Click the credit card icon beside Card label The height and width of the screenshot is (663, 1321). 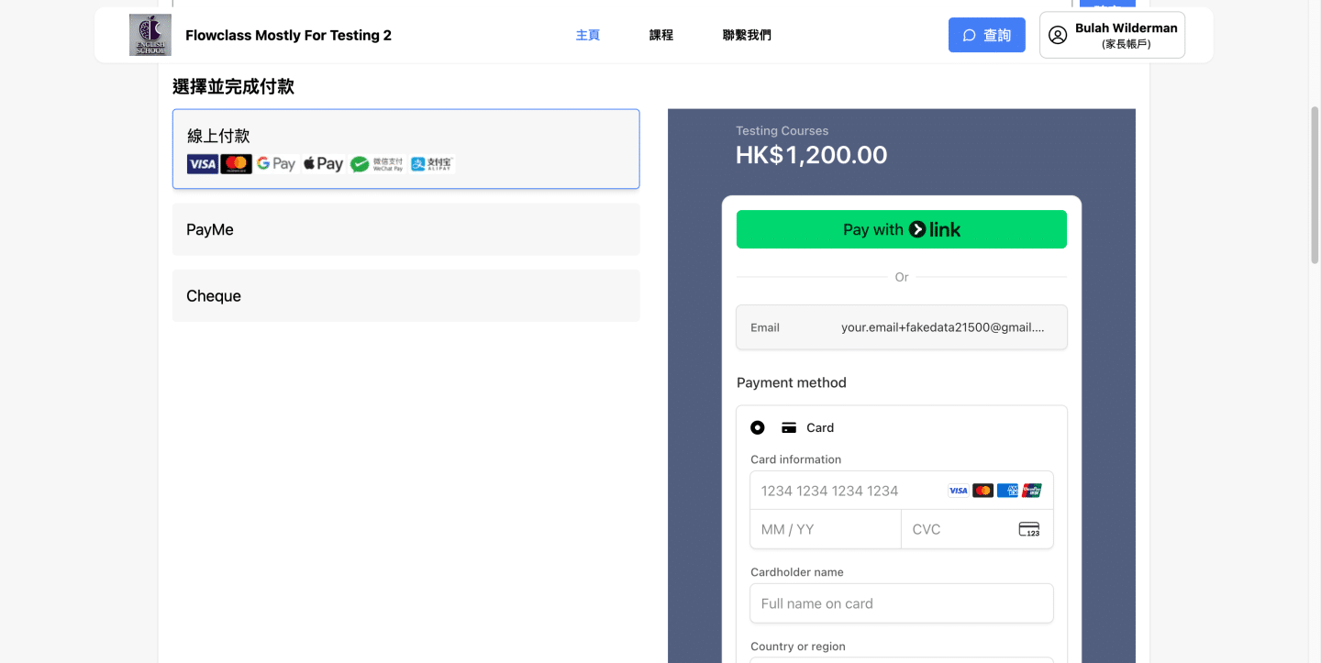point(789,427)
